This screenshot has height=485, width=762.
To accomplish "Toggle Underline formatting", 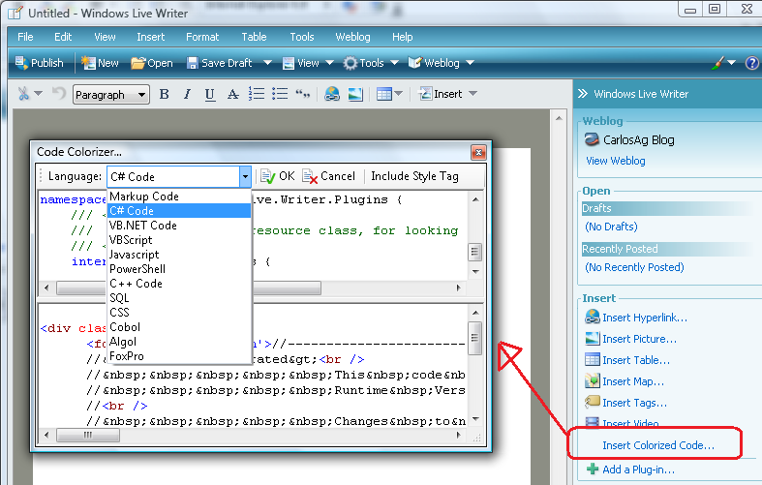I will [x=209, y=94].
